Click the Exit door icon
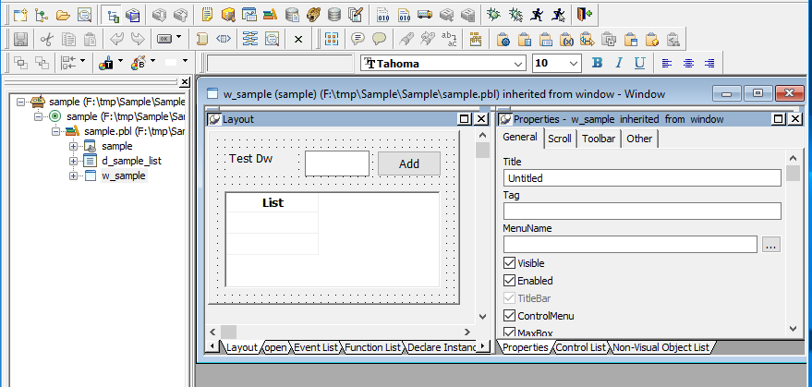812x387 pixels. [584, 15]
